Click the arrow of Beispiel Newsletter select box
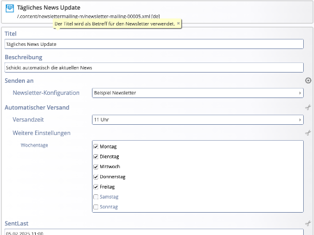This screenshot has height=235, width=314. (x=300, y=93)
